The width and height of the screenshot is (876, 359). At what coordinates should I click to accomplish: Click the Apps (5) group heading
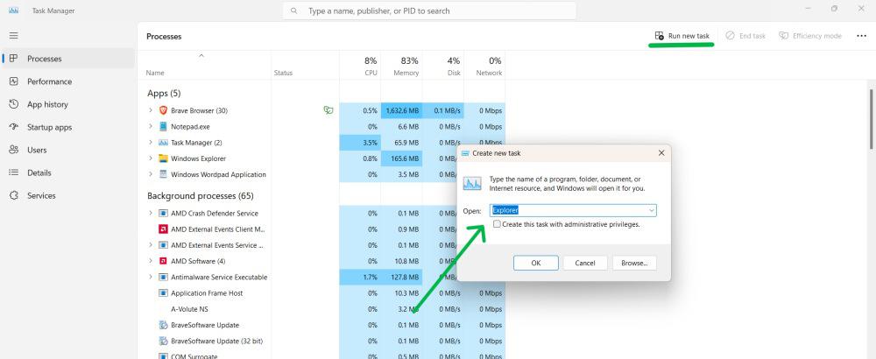(x=164, y=93)
